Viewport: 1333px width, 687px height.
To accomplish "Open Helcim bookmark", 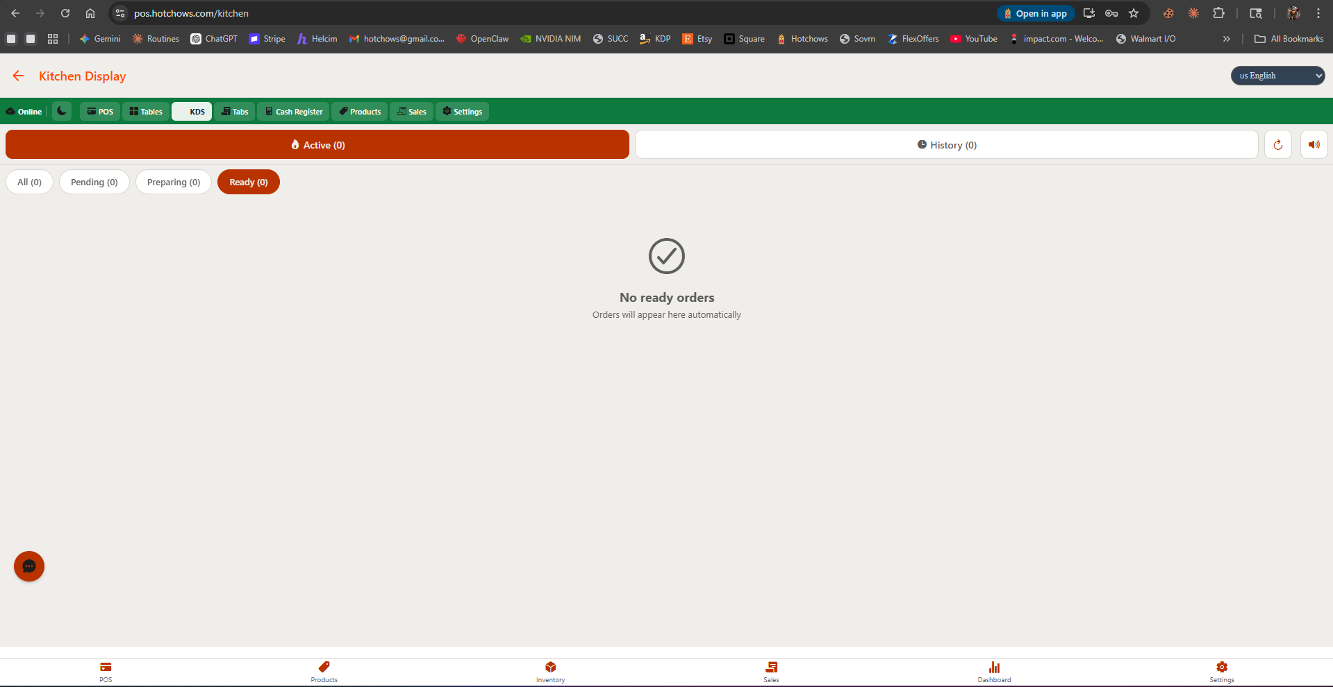I will (x=317, y=39).
